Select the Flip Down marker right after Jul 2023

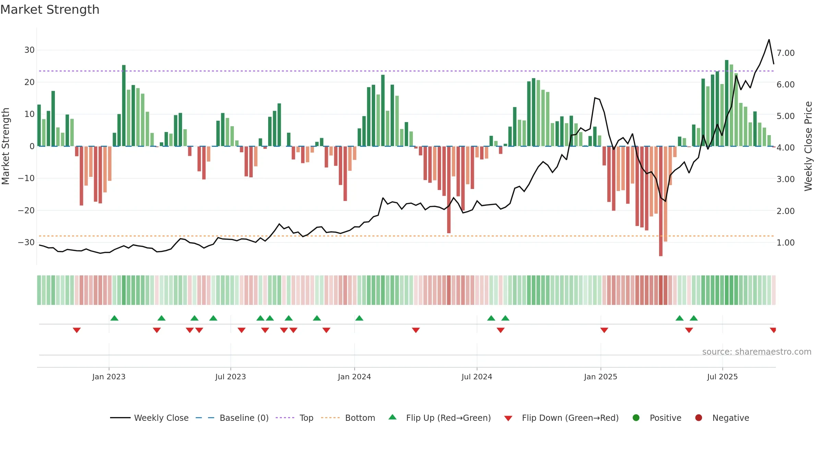pyautogui.click(x=241, y=330)
